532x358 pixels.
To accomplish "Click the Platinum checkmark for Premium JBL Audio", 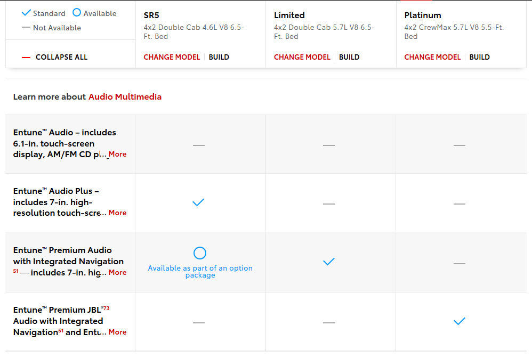I will pos(460,321).
